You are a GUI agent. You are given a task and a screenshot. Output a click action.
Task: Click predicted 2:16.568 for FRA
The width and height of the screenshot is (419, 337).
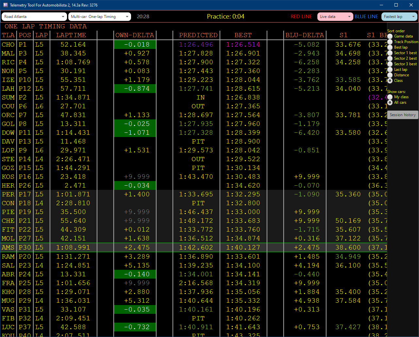coord(196,283)
